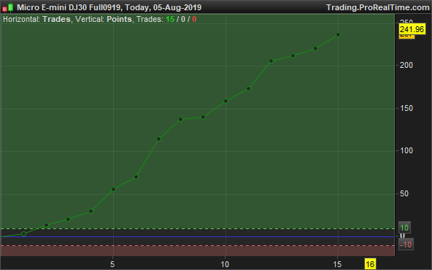The image size is (432, 270).
Task: Click the candlestick icon in the title bar
Action: pos(8,7)
